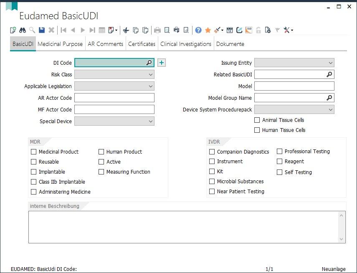Click the first copy pages icon after scissors
Image resolution: width=357 pixels, height=273 pixels.
click(136, 30)
